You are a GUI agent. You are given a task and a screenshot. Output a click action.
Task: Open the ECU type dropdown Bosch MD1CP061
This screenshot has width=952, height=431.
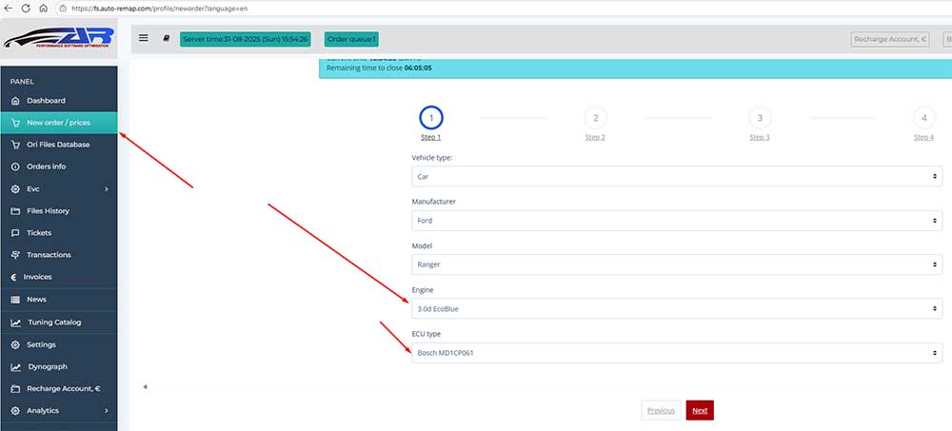click(x=677, y=353)
